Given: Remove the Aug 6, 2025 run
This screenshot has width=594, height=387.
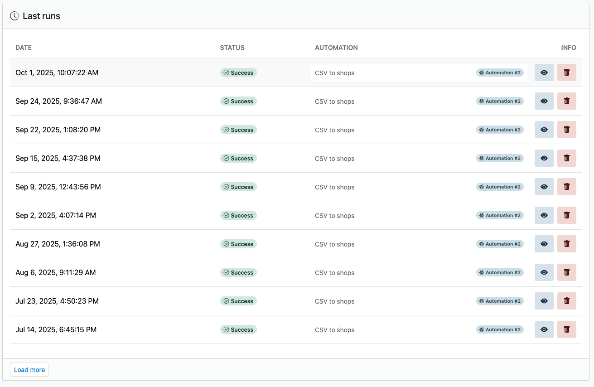Looking at the screenshot, I should [567, 272].
